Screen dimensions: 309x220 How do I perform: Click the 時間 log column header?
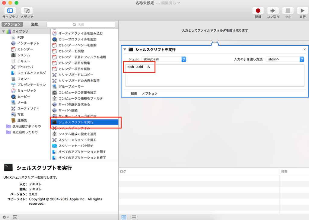(284, 171)
